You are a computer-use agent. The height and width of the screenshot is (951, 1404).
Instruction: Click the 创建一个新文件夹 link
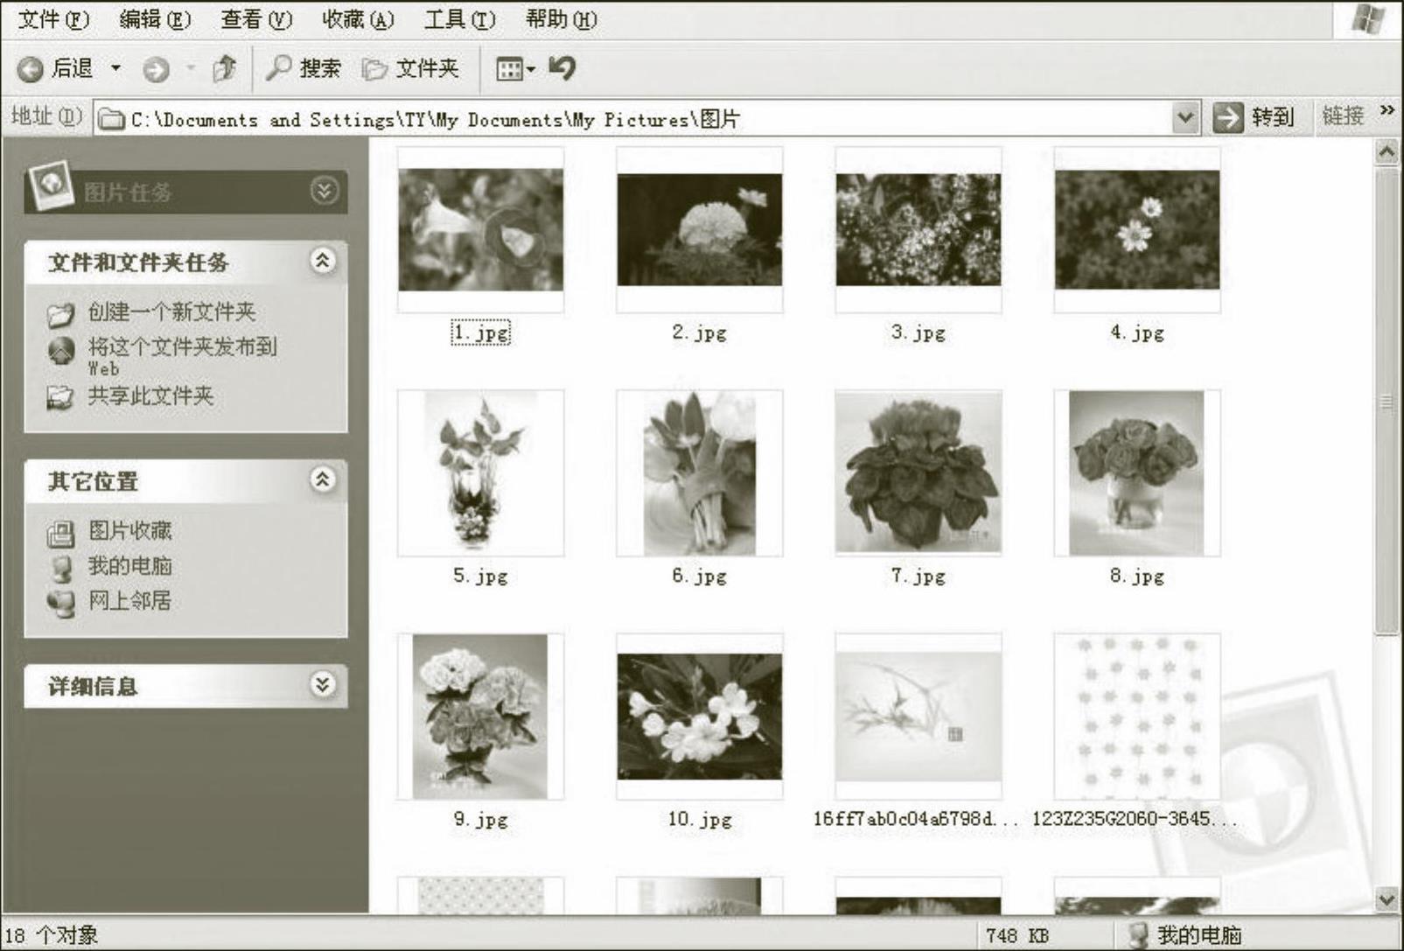click(171, 312)
